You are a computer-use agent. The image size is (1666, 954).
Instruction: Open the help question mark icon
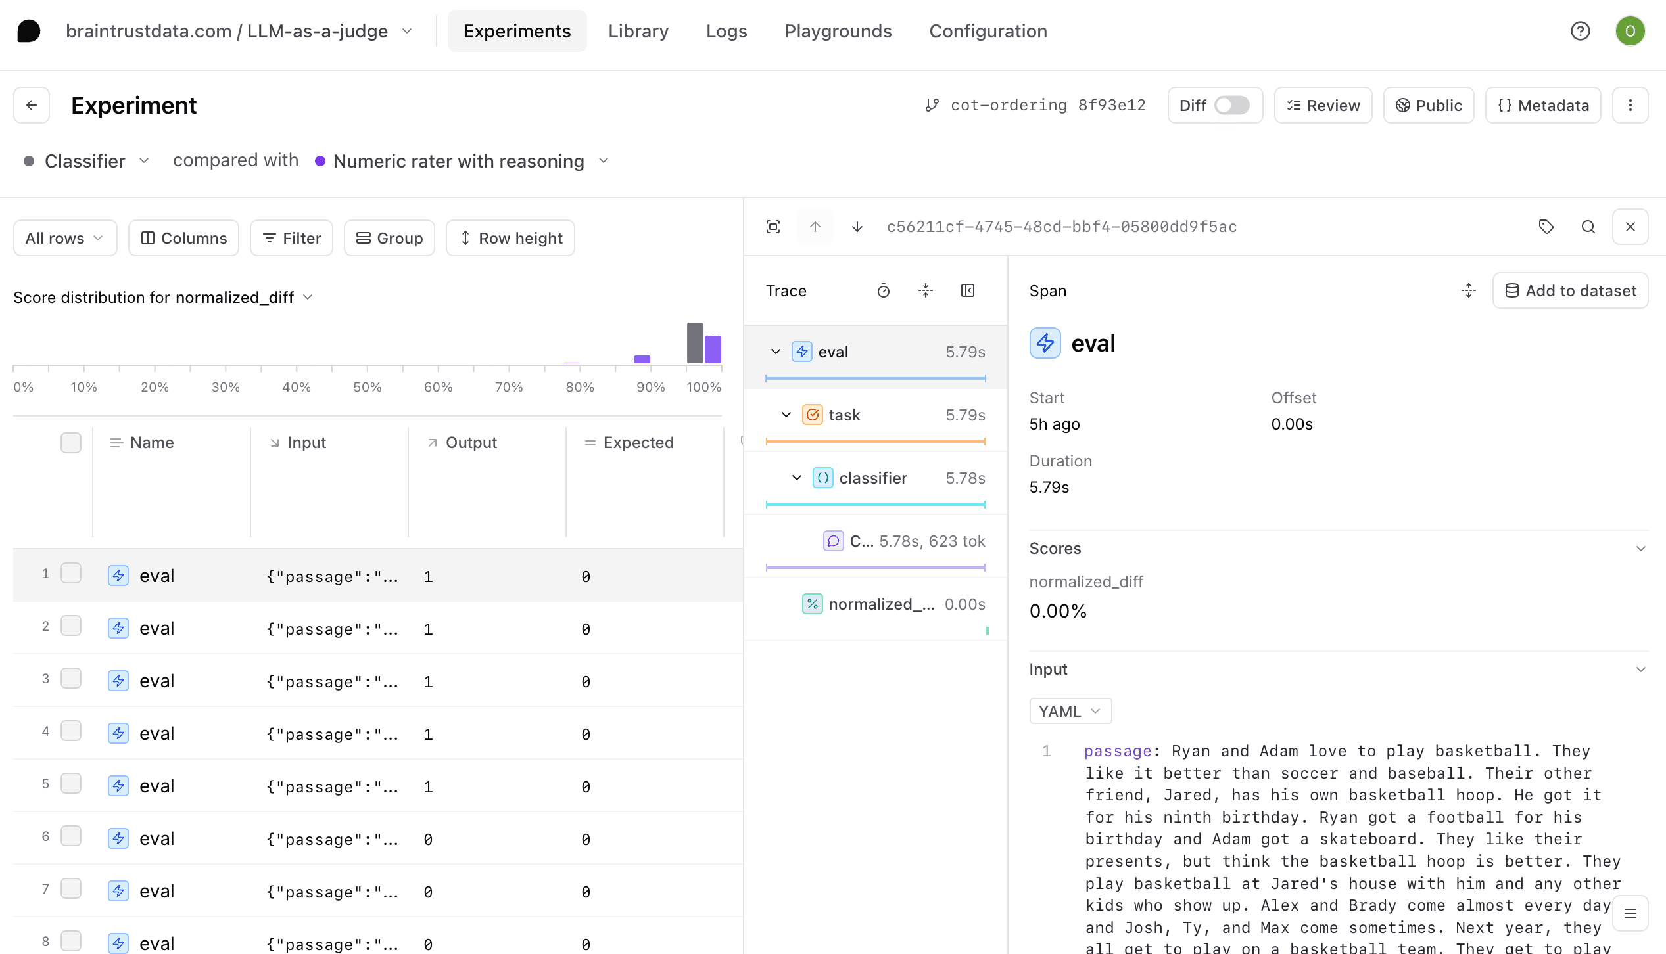coord(1580,31)
